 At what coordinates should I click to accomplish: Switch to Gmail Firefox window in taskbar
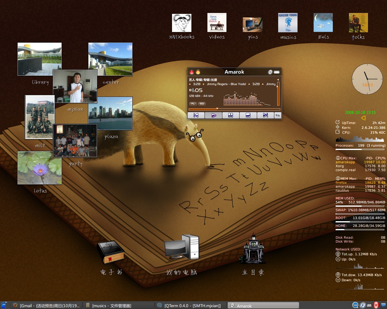[47, 305]
